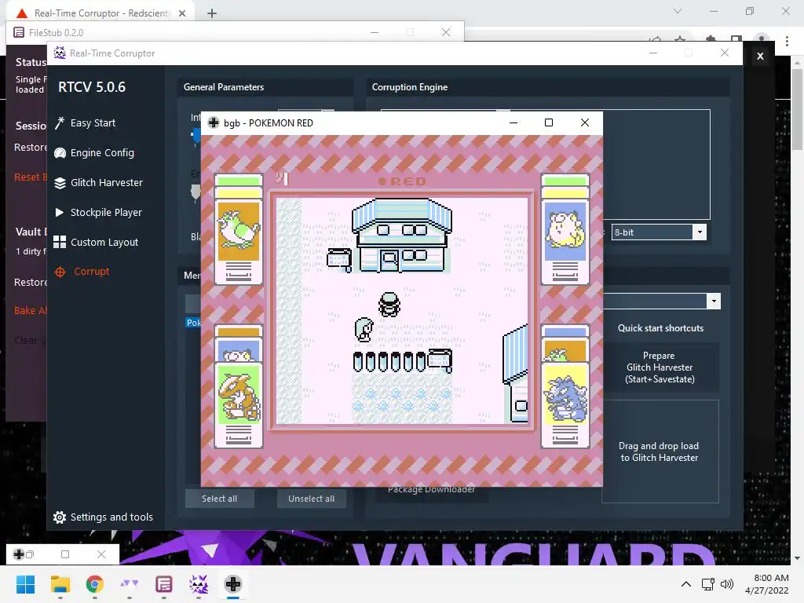Click the Drag and drop load box
Screen dimensions: 804x603
[660, 451]
